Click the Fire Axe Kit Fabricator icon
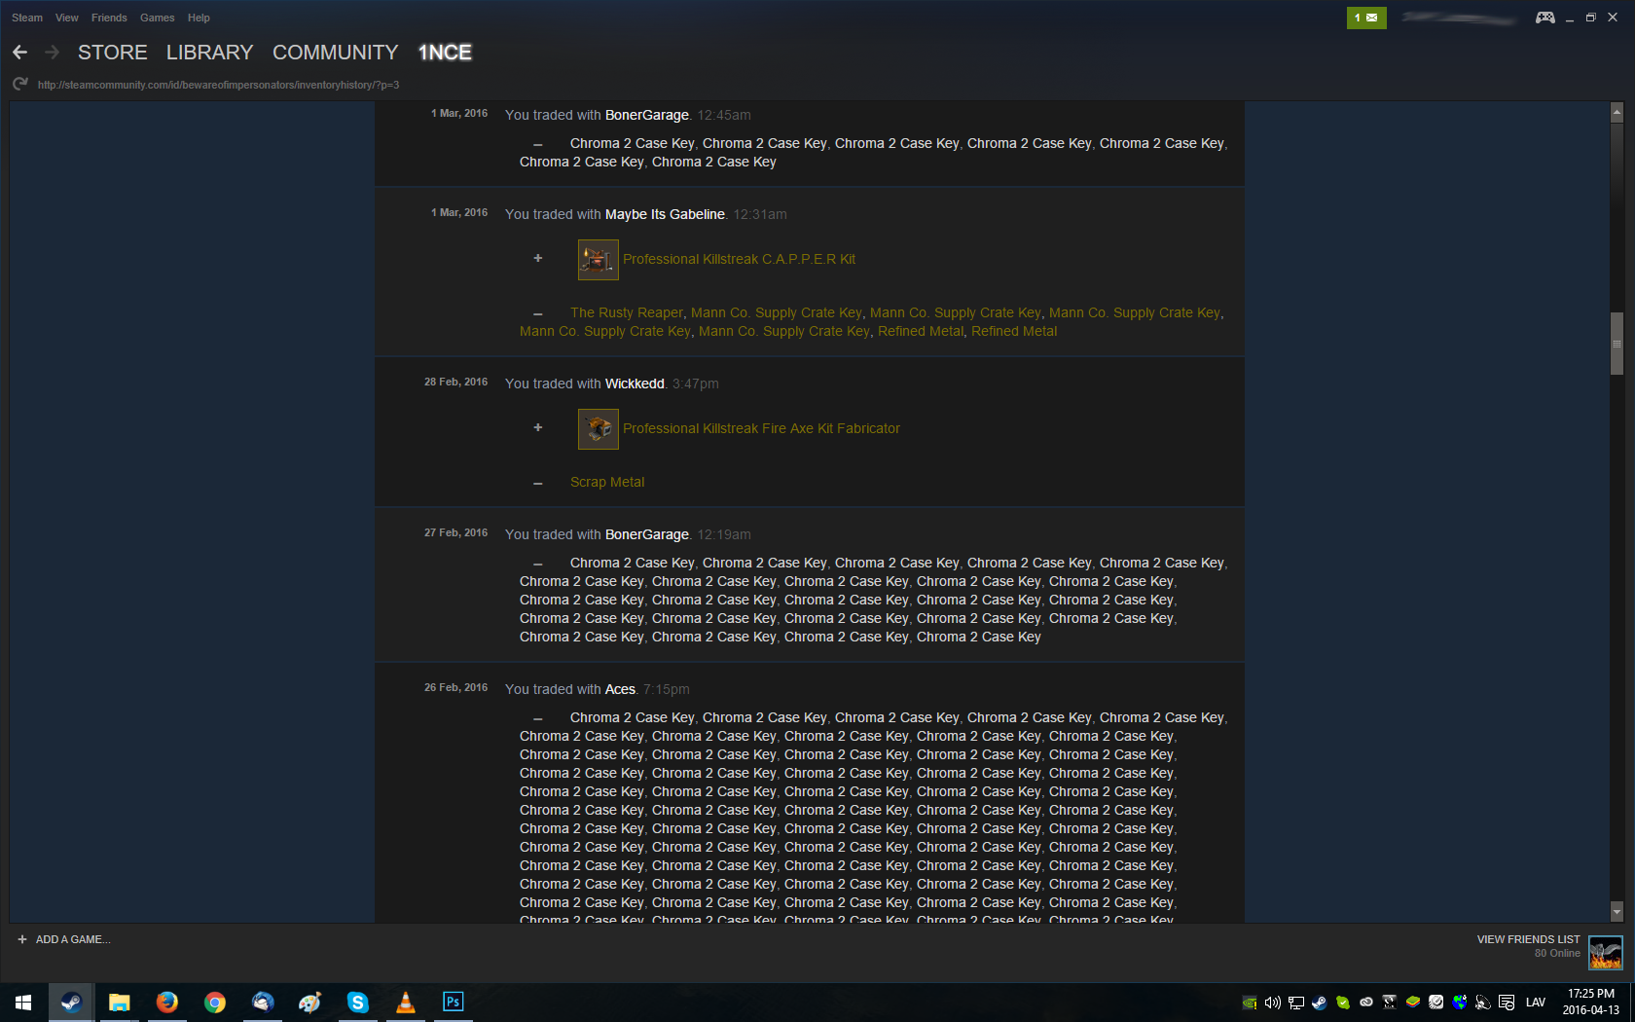The image size is (1635, 1022). [598, 429]
